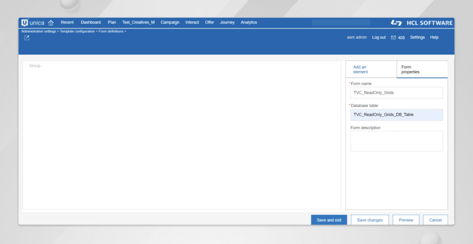This screenshot has width=473, height=244.
Task: Select the Dashboard menu item
Action: point(91,22)
